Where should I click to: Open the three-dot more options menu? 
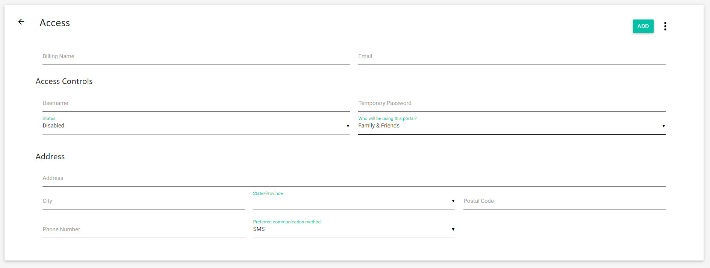[665, 26]
